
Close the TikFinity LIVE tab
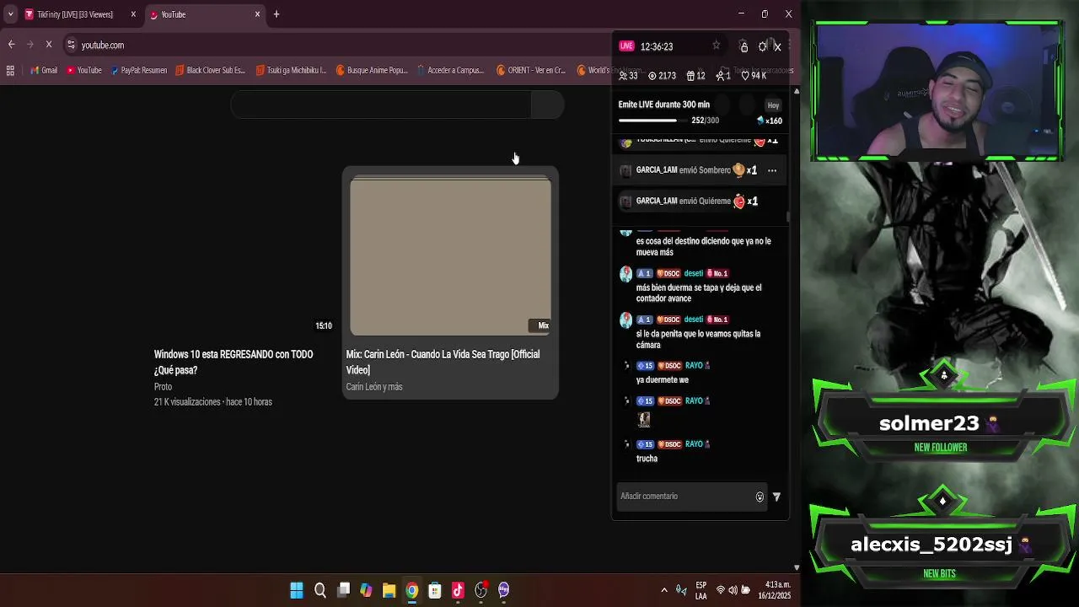coord(132,14)
